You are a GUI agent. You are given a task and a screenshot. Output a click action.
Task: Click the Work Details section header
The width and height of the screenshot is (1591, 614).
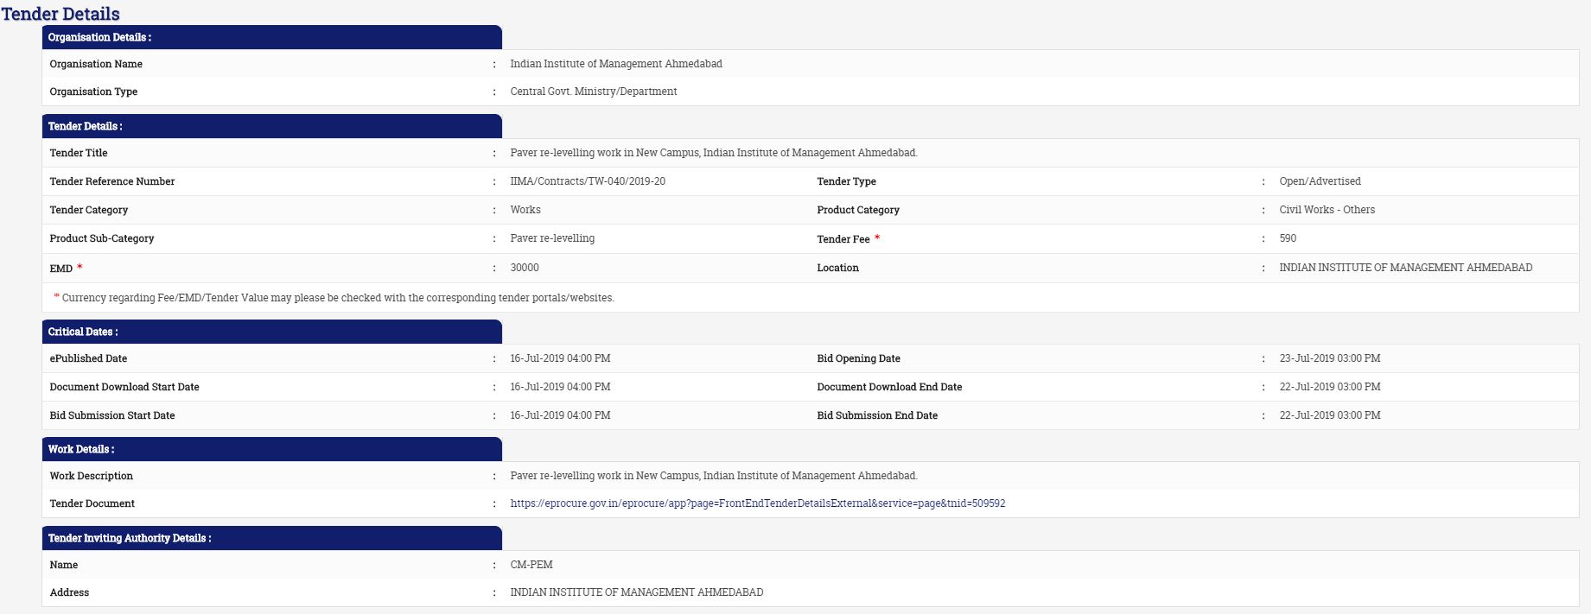pyautogui.click(x=81, y=449)
